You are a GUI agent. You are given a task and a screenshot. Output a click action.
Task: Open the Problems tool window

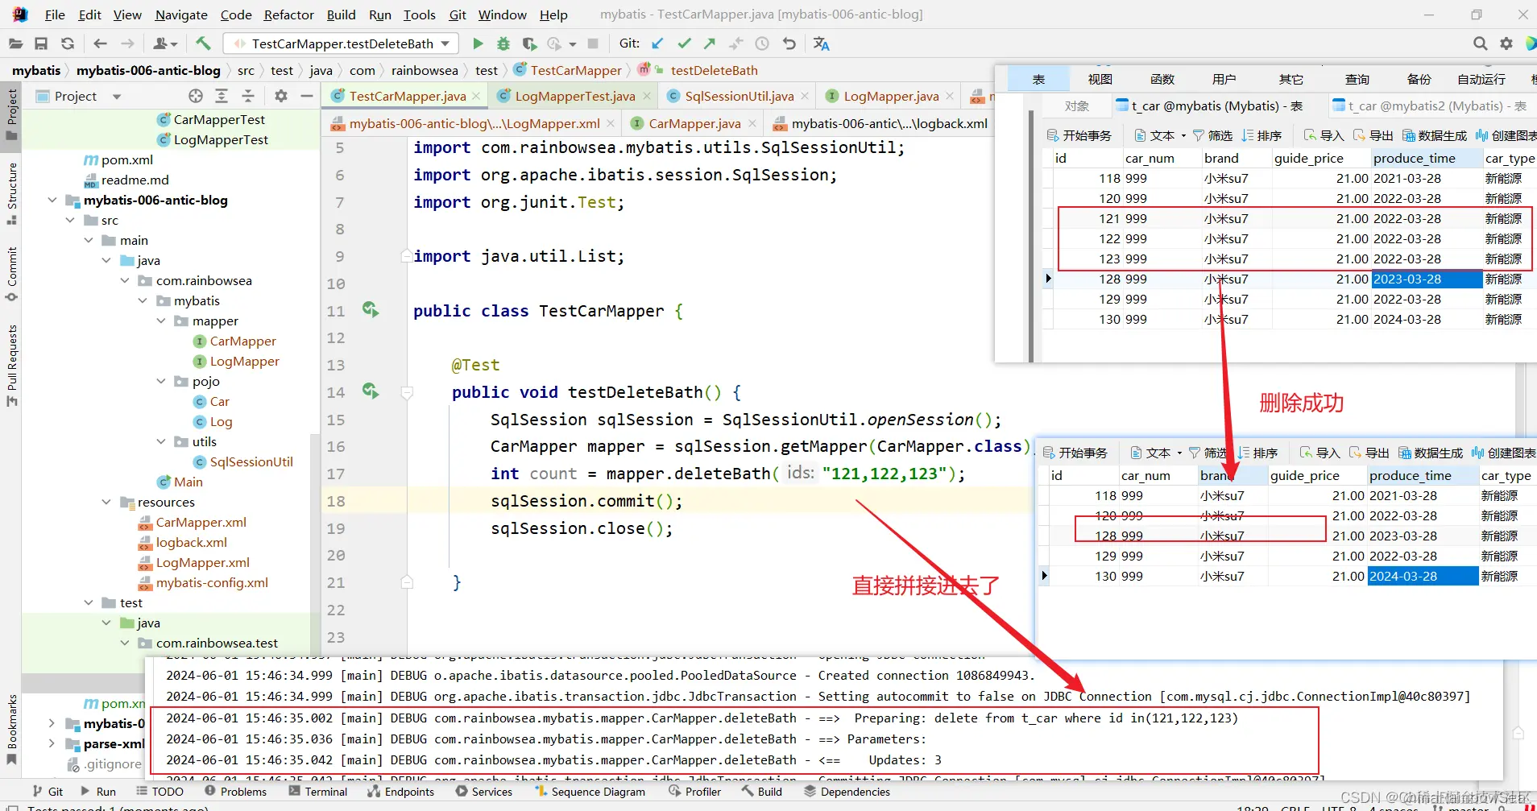(x=235, y=792)
